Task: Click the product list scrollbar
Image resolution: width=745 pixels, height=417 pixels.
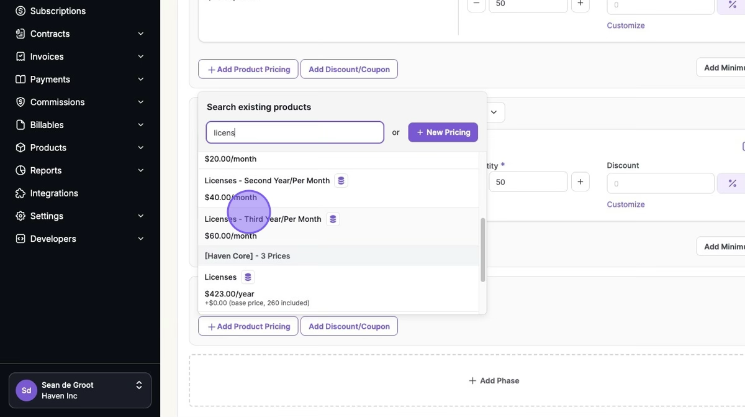Action: (482, 250)
